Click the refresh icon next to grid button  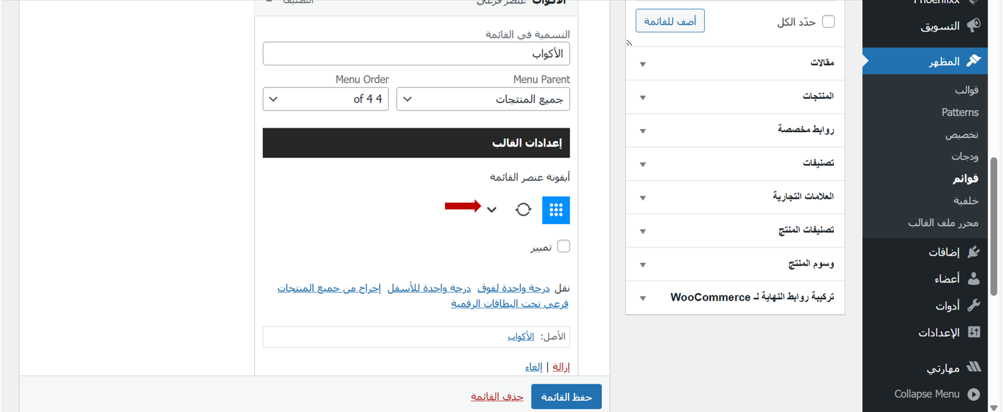(x=523, y=210)
